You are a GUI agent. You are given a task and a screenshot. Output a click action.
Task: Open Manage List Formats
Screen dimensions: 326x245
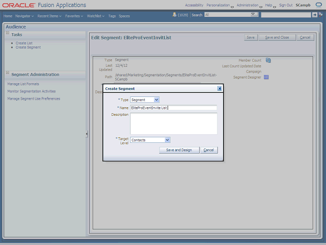point(23,84)
